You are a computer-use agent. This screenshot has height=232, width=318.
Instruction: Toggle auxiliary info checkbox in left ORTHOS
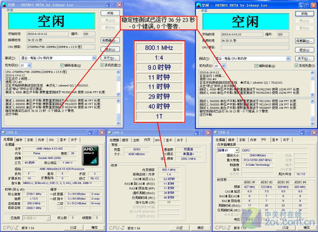coord(62,65)
